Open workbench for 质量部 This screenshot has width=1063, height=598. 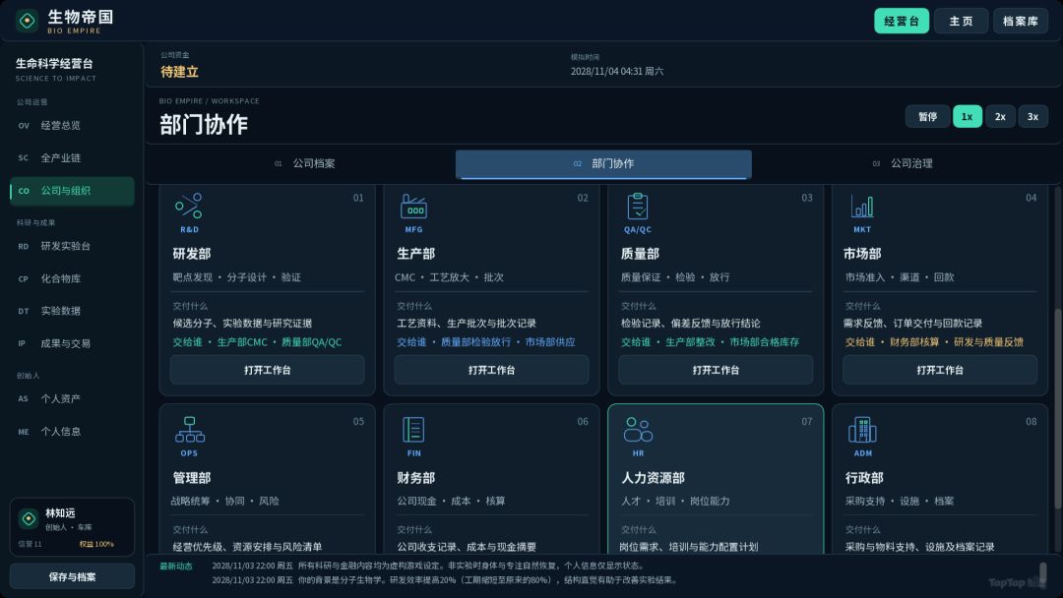point(716,371)
